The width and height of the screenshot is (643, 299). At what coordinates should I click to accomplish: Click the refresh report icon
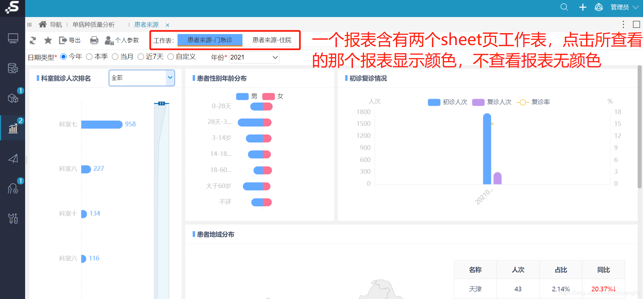point(33,40)
